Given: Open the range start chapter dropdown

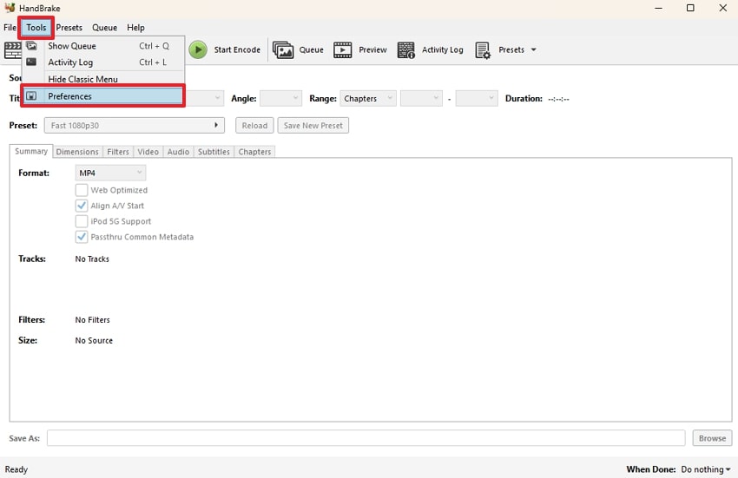Looking at the screenshot, I should [421, 98].
